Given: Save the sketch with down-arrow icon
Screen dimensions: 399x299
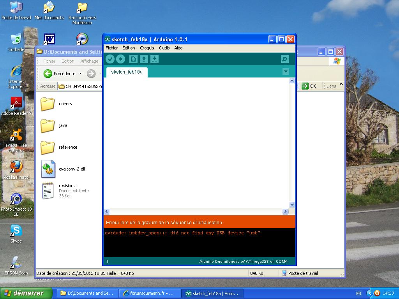Looking at the screenshot, I should point(154,59).
